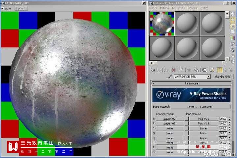
Task: Open the Utilities menu
Action: (204, 8)
